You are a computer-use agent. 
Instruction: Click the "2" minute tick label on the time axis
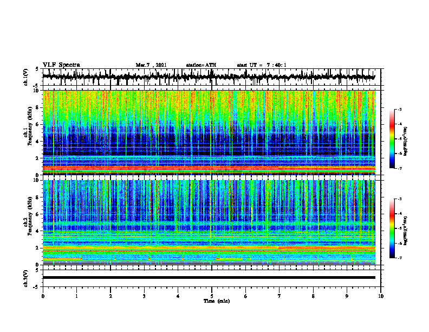point(110,296)
